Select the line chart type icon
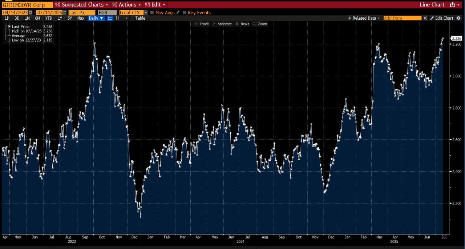Viewport: 465px width, 249px height. click(110, 18)
